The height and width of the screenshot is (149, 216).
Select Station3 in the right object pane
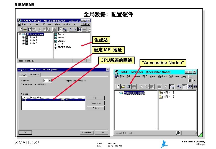pos(60,41)
